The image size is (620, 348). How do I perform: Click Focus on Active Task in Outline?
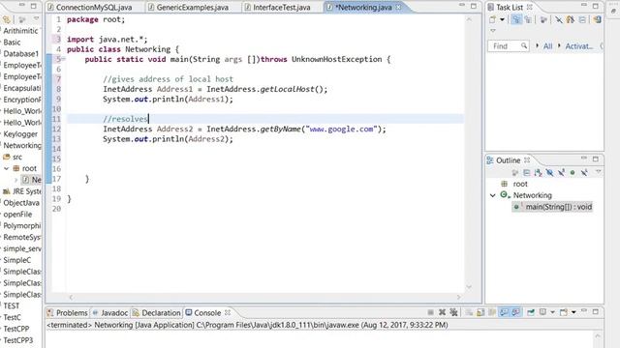tap(514, 172)
